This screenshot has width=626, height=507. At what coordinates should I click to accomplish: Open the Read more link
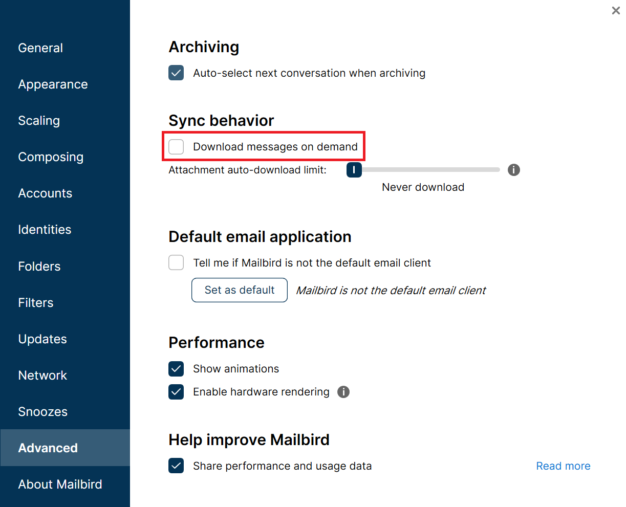pos(563,466)
